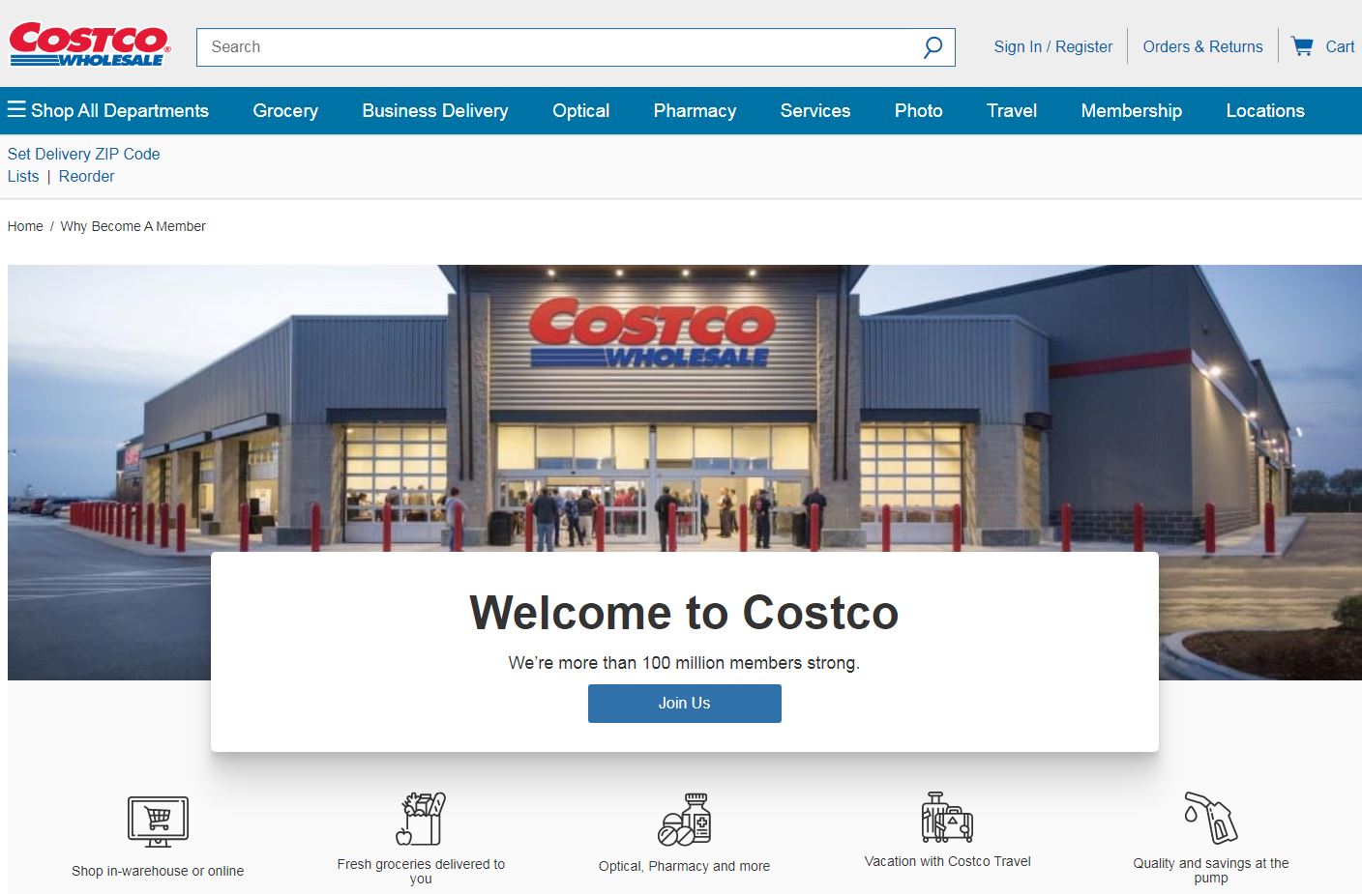Open Orders & Returns

coord(1202,46)
